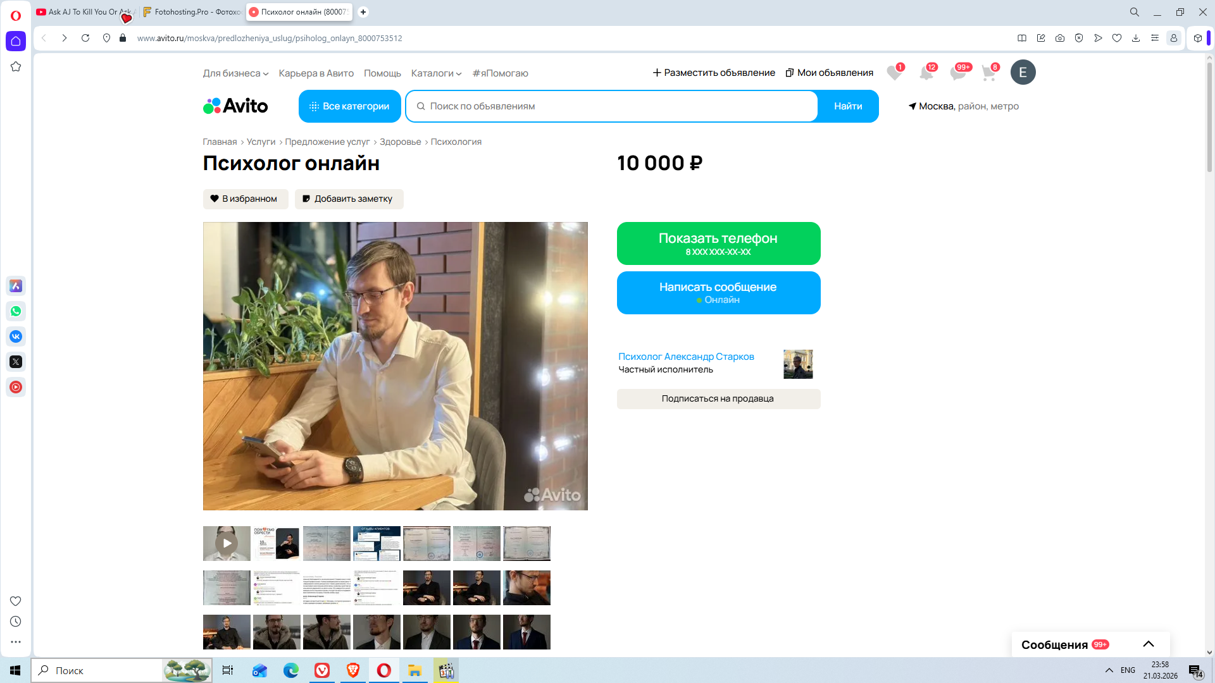Click the 'Поиск по объявлениям' search field

coord(611,106)
